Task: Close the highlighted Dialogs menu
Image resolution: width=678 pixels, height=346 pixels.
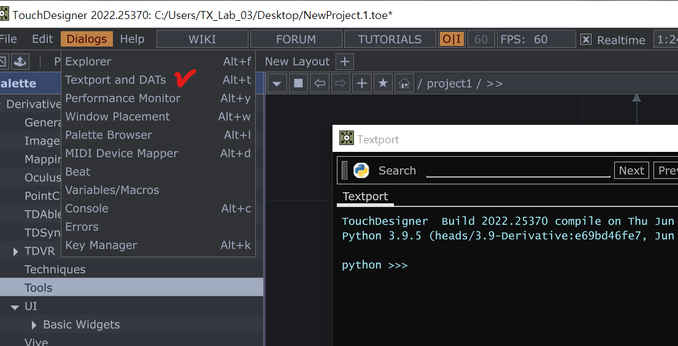Action: tap(87, 39)
